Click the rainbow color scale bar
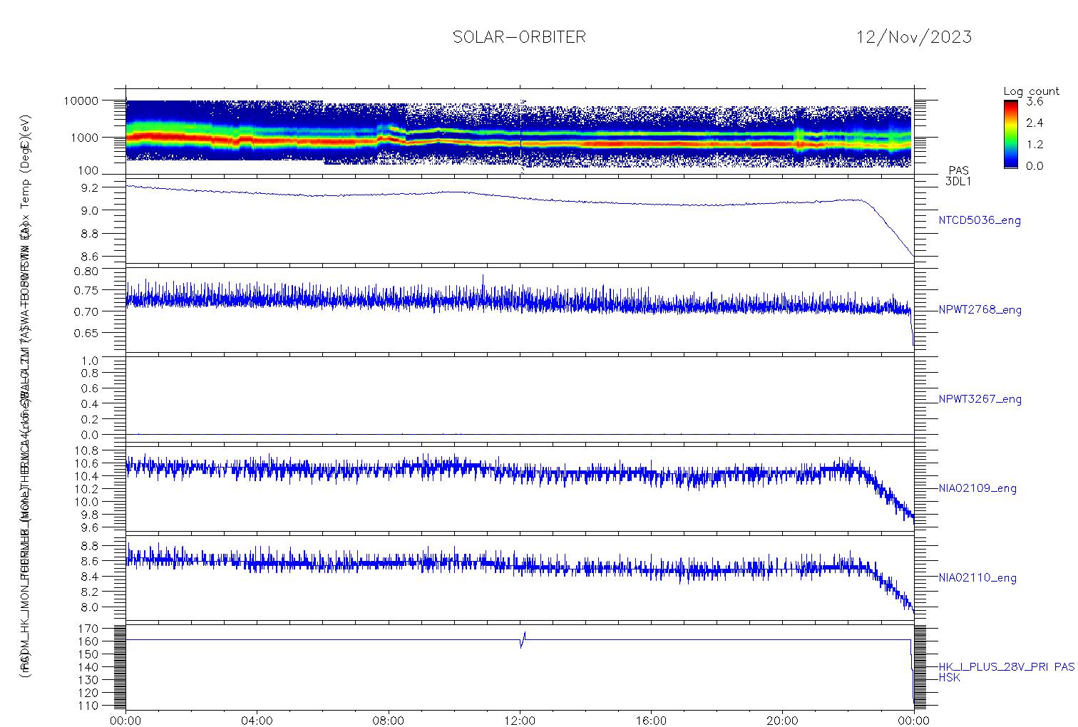Image resolution: width=1078 pixels, height=727 pixels. (1010, 134)
